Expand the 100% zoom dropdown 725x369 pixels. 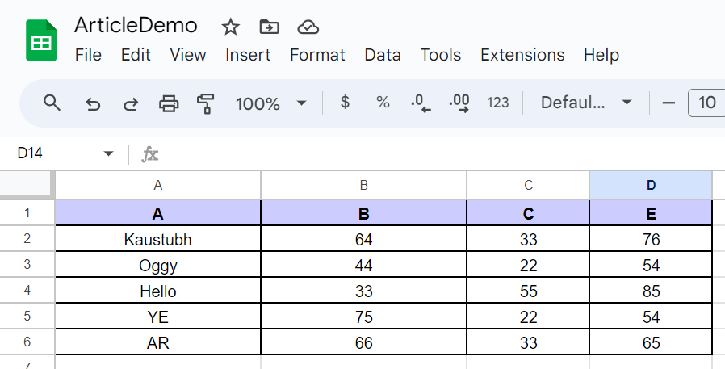(x=270, y=103)
